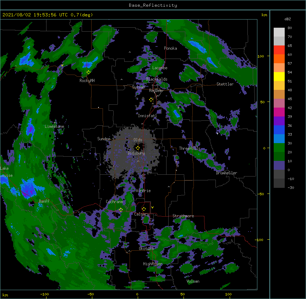
Task: Click the Sylvan label
Action: coord(138,87)
